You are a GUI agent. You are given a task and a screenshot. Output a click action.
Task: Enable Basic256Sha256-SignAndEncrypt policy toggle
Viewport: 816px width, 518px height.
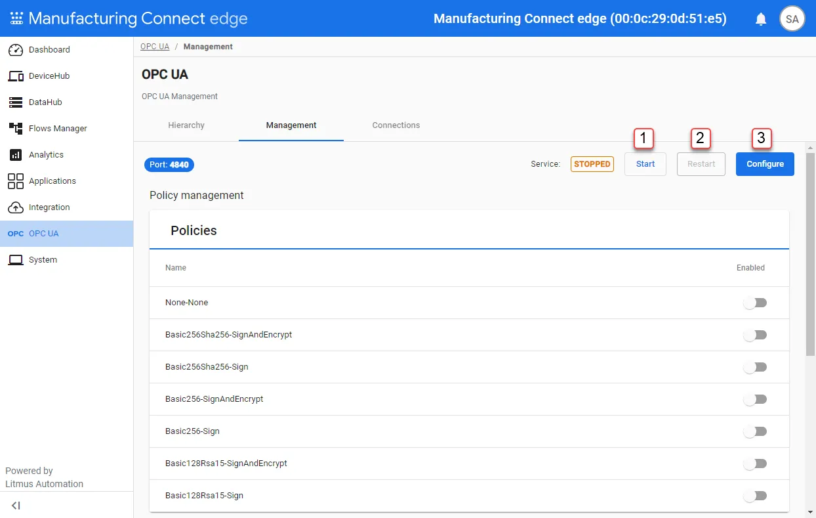coord(755,335)
